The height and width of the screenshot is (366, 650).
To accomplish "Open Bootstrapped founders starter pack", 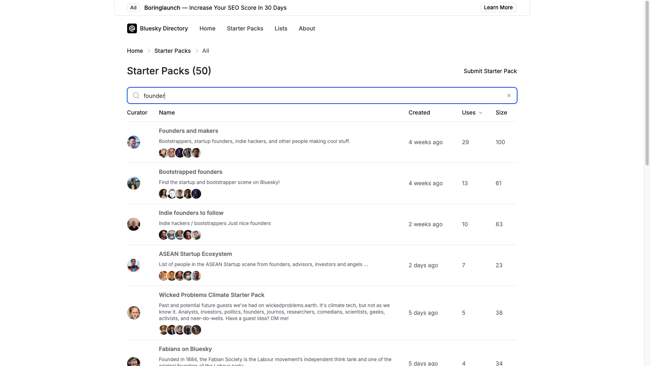I will [191, 172].
